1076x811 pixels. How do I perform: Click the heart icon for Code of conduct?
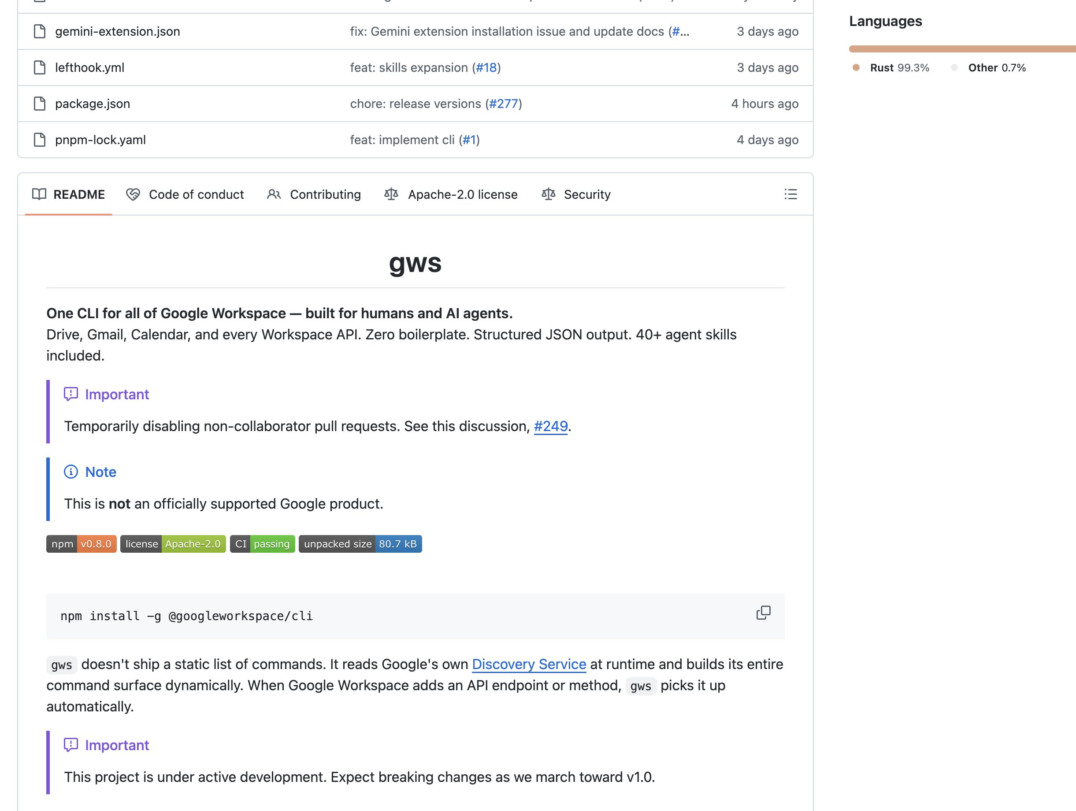[133, 194]
